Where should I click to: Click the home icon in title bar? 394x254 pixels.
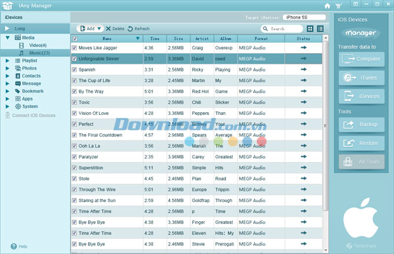pyautogui.click(x=327, y=6)
